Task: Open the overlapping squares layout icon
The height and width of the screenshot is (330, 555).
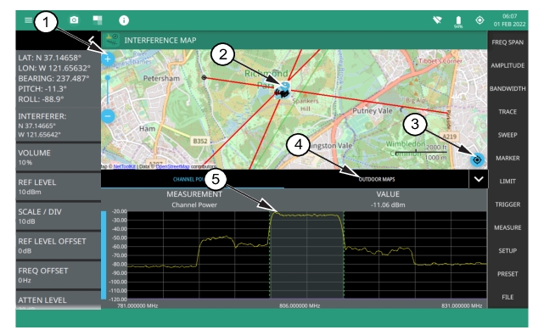Action: (x=98, y=20)
